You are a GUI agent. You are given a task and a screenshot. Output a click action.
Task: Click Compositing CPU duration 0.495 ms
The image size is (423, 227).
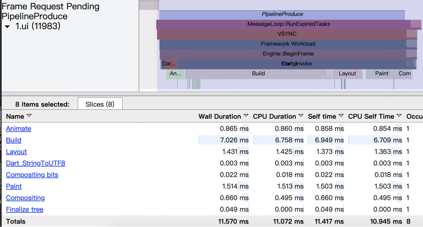(289, 198)
